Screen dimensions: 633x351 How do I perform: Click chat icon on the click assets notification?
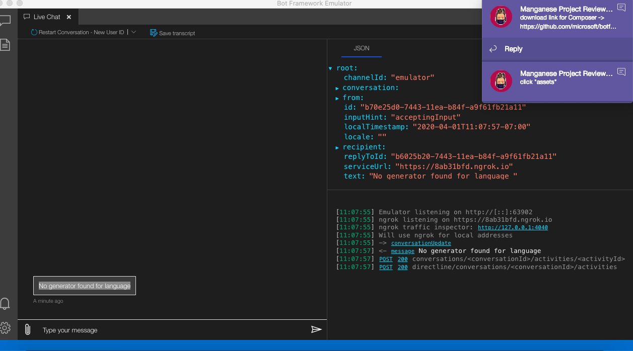click(x=621, y=72)
